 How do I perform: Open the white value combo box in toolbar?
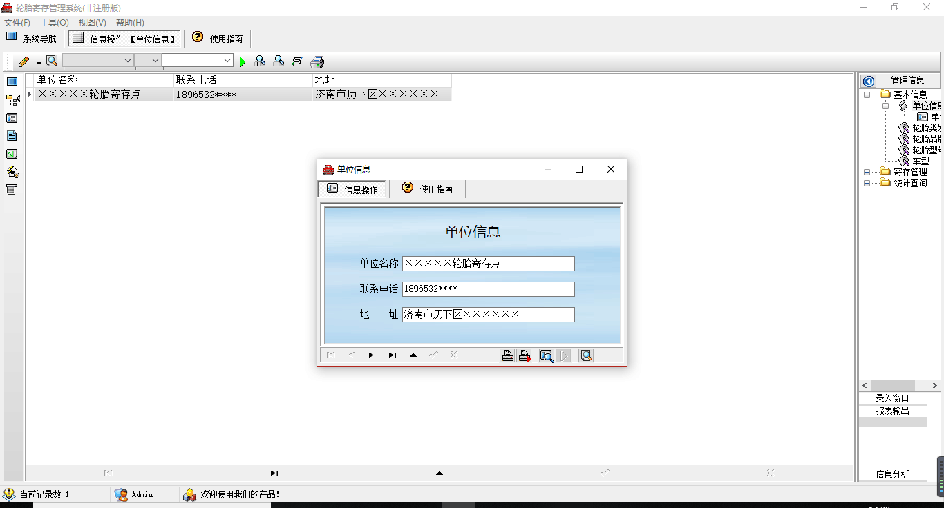pos(198,61)
